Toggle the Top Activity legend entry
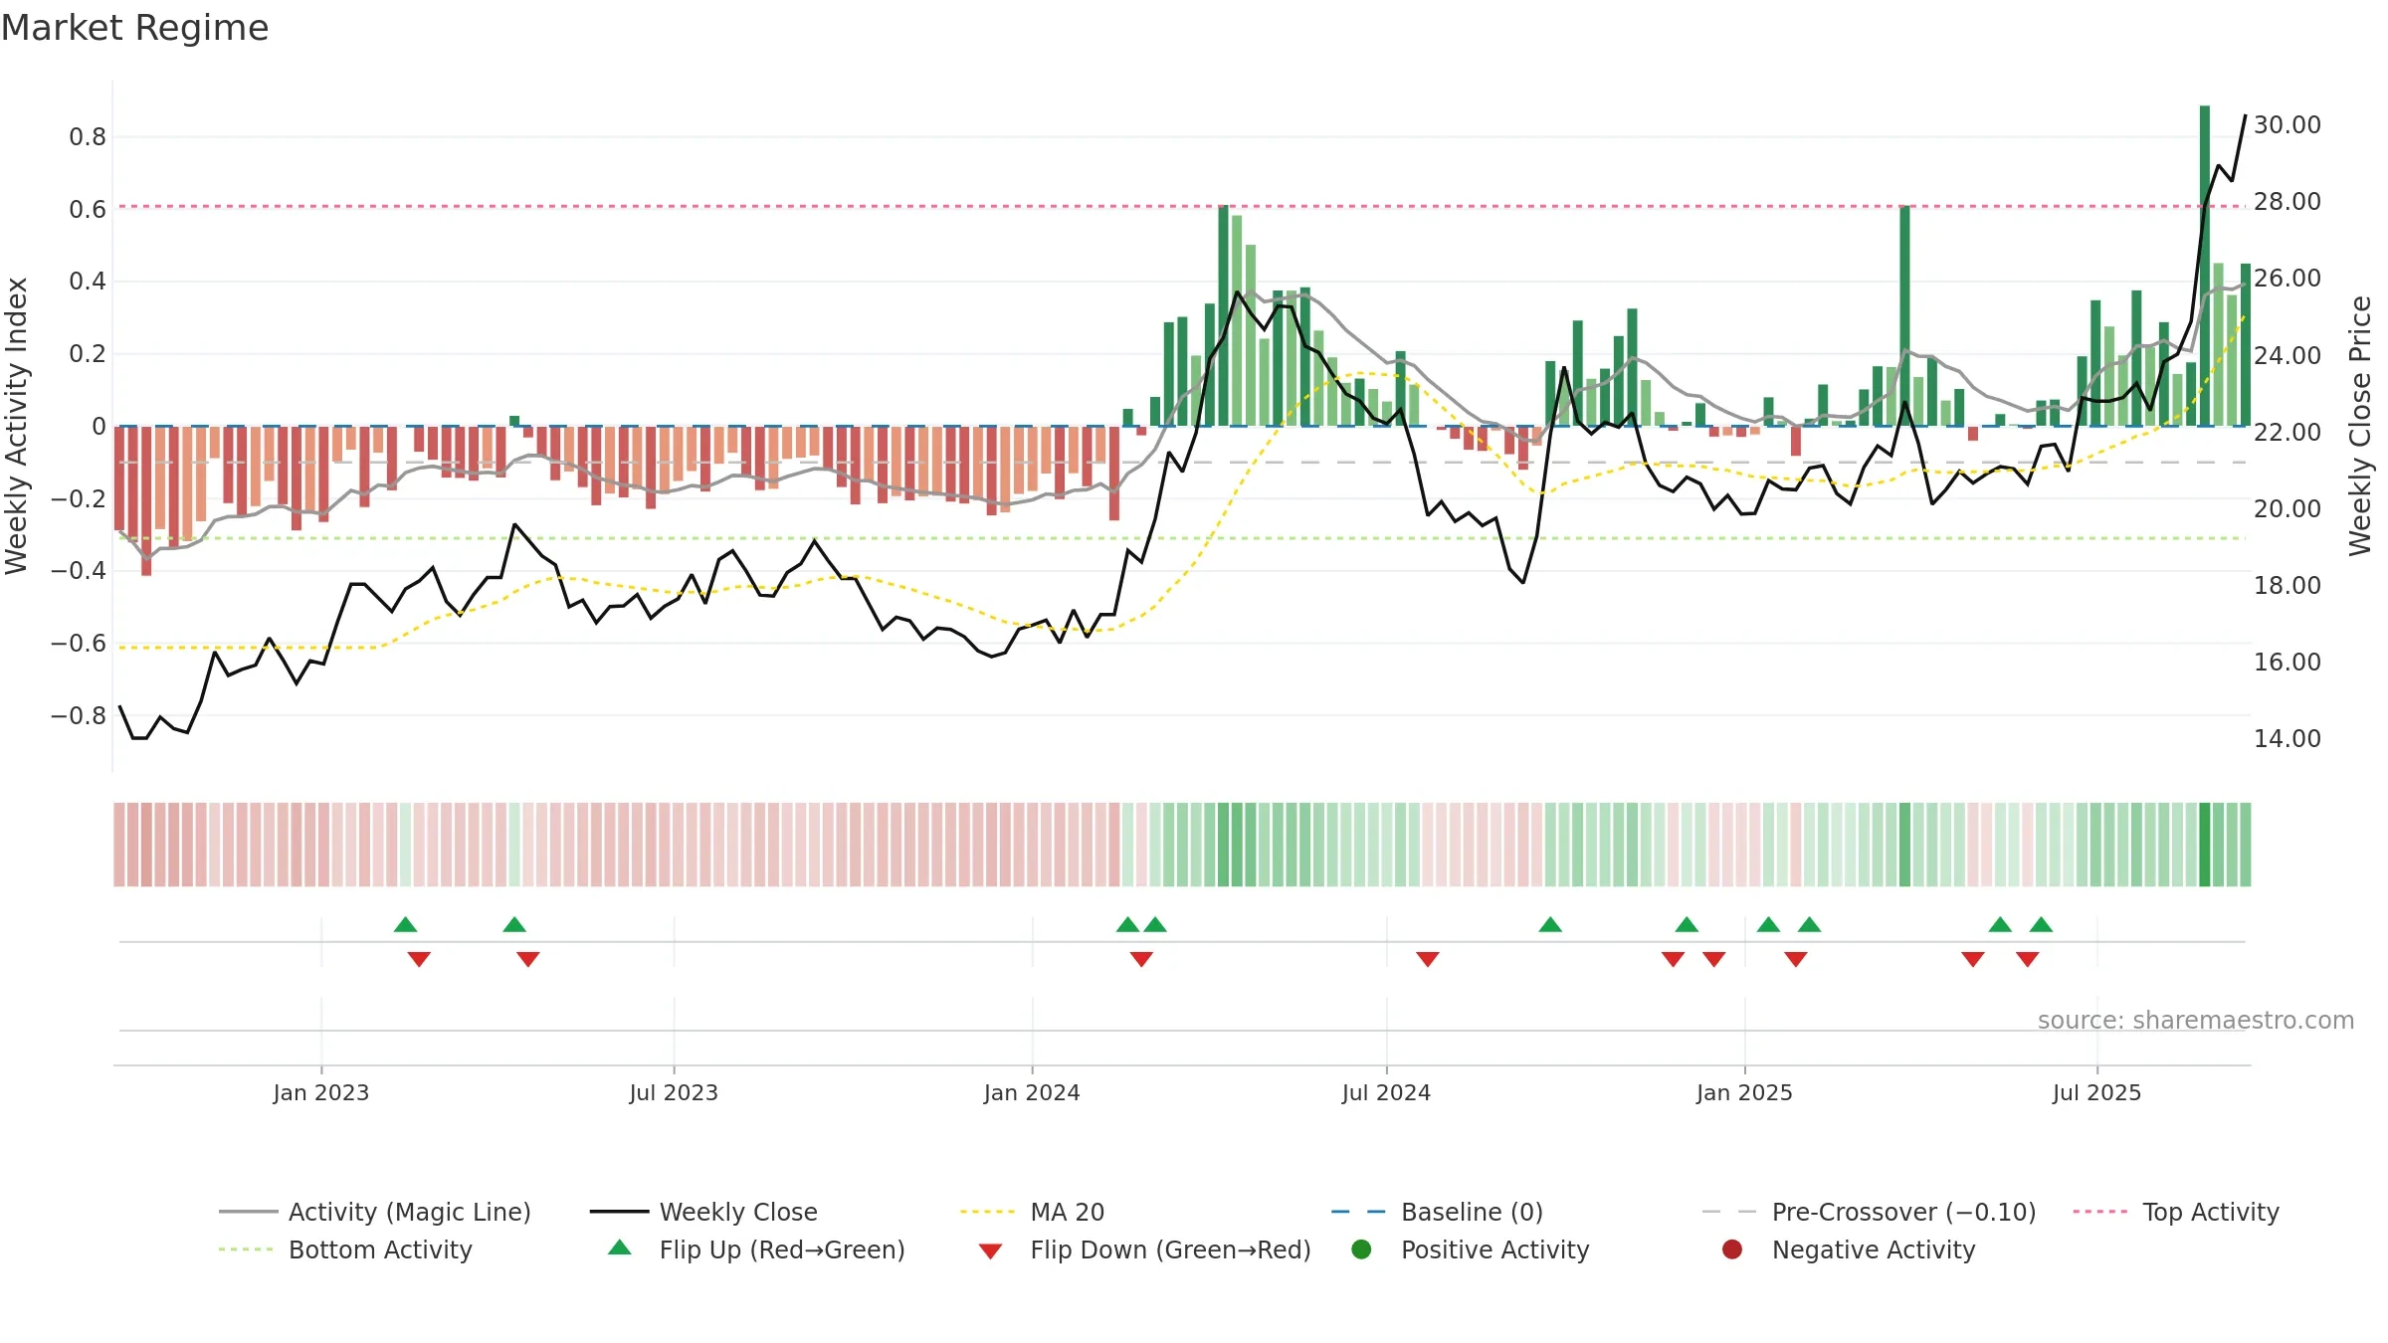Screen dimensions: 2388x1343 coord(2176,1212)
